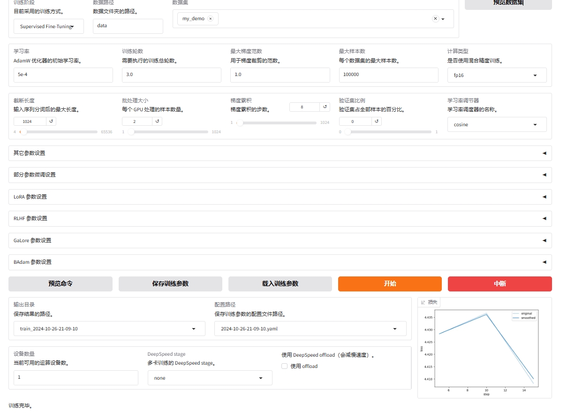This screenshot has width=575, height=413.
Task: Reset 梯度累积 steps using its reset icon
Action: pyautogui.click(x=325, y=107)
